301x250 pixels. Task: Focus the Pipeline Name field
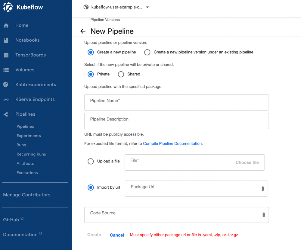[x=176, y=102]
